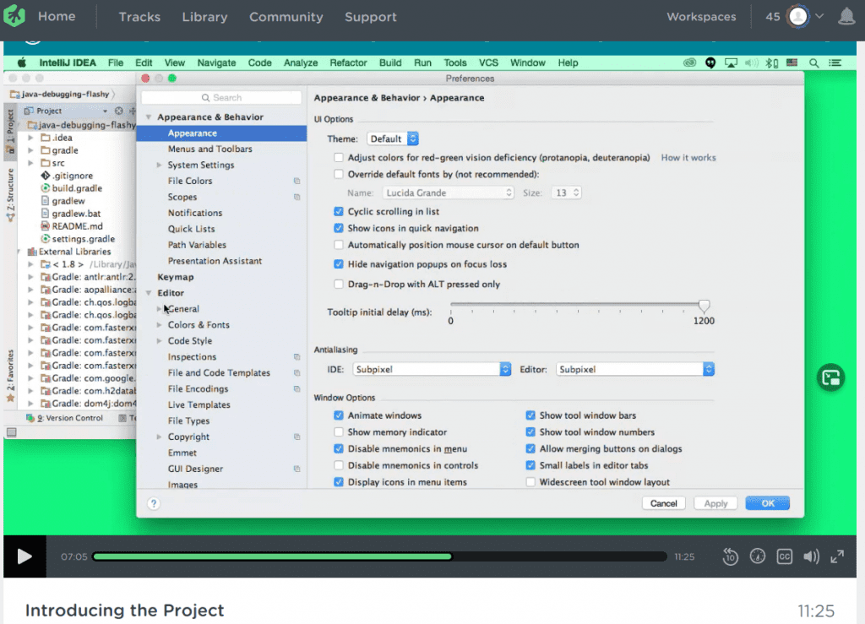Viewport: 865px width, 624px height.
Task: Open the Community section
Action: 286,17
